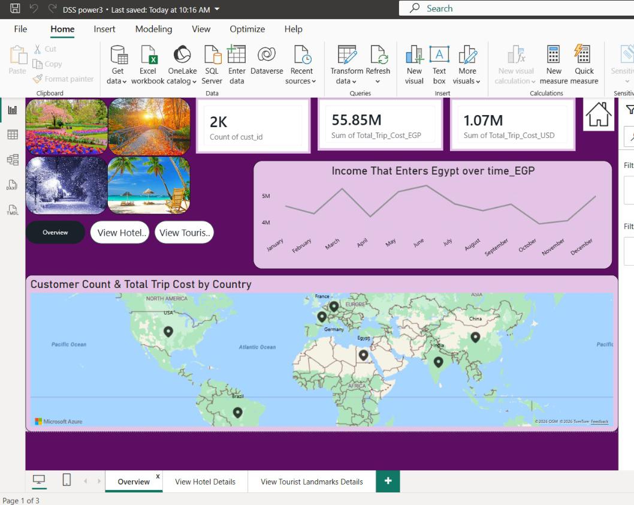Create a New measure

(554, 65)
